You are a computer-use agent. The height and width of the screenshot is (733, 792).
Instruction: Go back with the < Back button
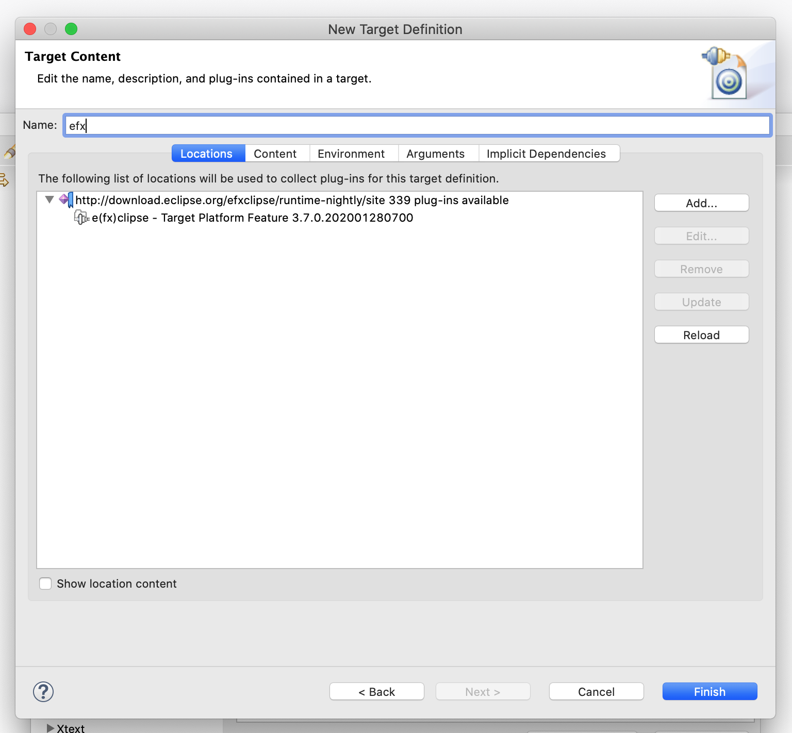(376, 692)
